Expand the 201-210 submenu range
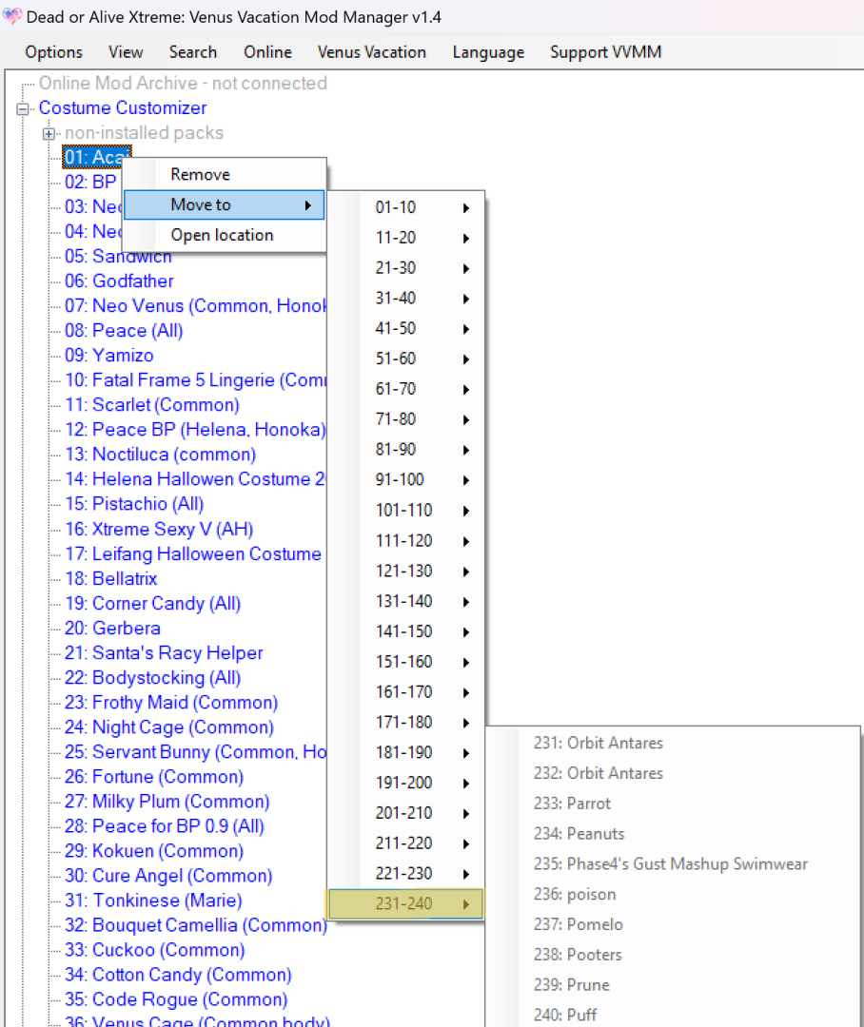864x1027 pixels. tap(405, 813)
